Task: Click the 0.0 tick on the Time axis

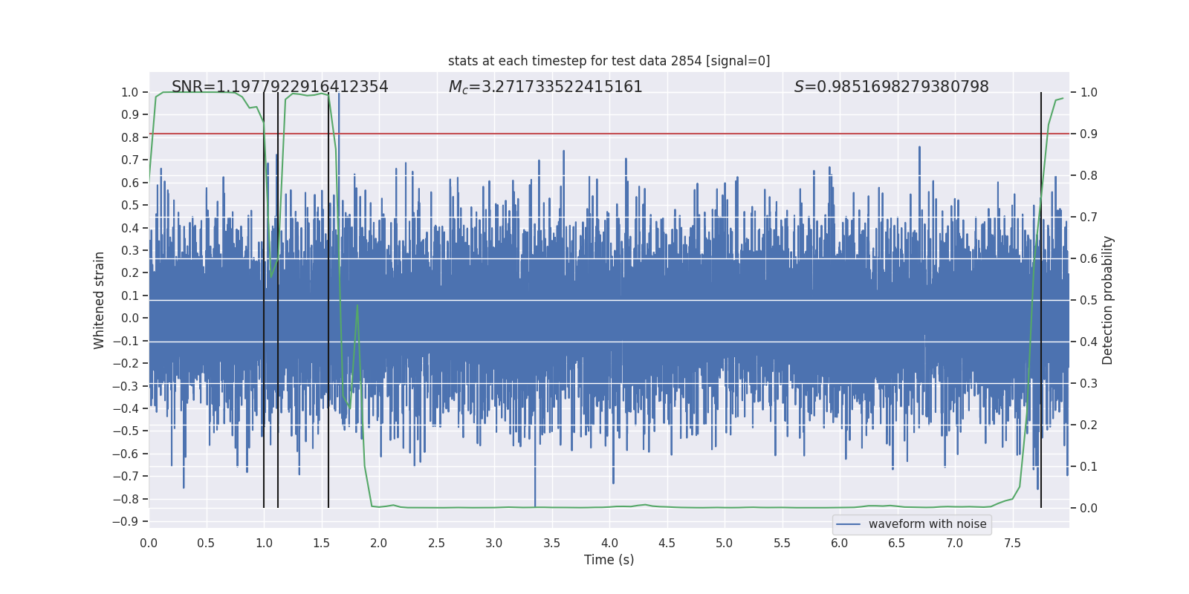Action: 149,543
